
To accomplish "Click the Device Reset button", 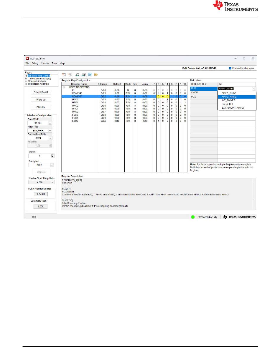I will point(41,92).
